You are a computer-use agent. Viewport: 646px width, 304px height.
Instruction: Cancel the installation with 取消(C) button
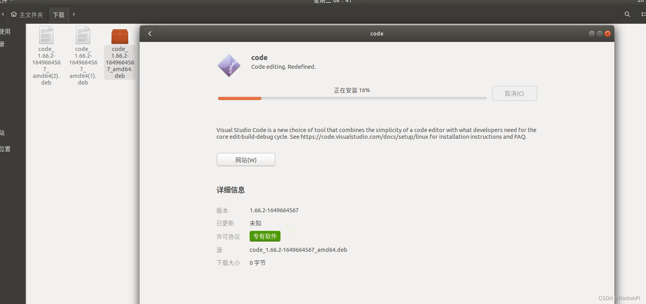coord(514,93)
